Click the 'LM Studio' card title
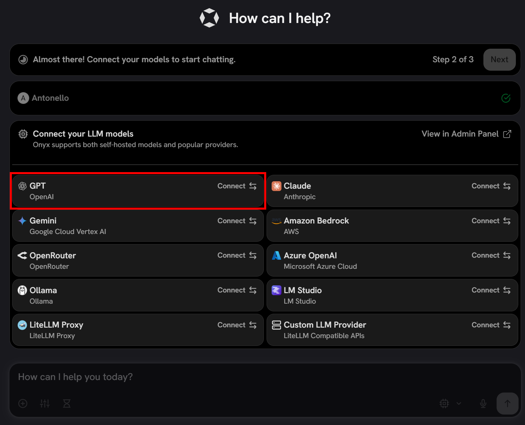Screen dimensions: 525x425 [x=303, y=290]
